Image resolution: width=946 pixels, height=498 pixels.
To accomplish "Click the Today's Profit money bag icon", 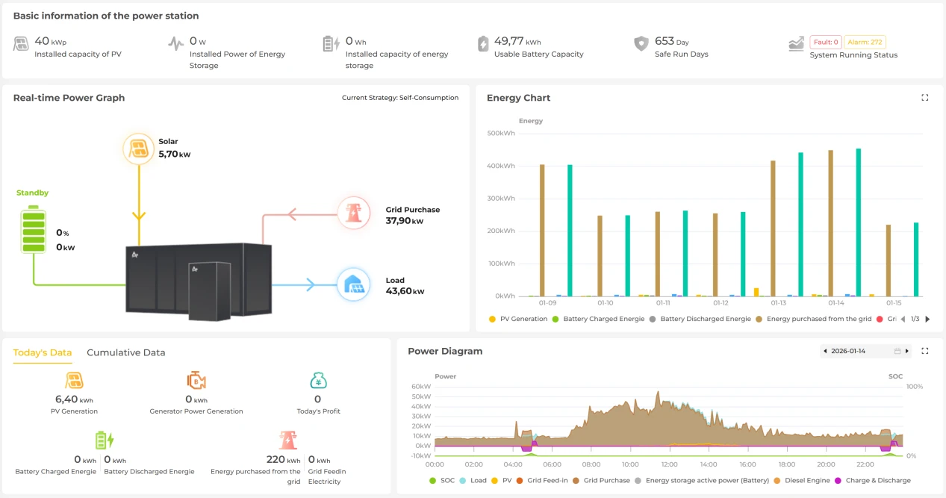I will pyautogui.click(x=318, y=381).
